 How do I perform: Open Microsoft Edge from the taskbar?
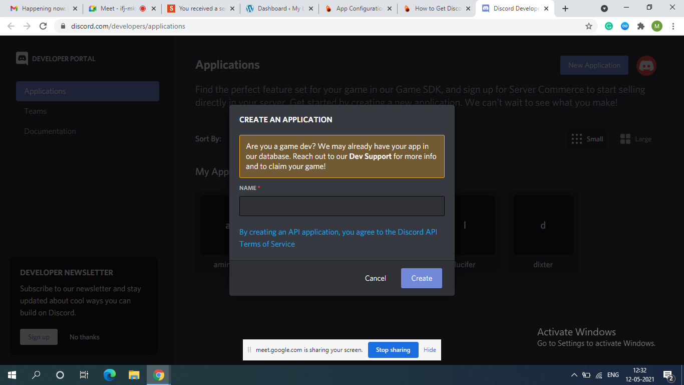pos(109,375)
